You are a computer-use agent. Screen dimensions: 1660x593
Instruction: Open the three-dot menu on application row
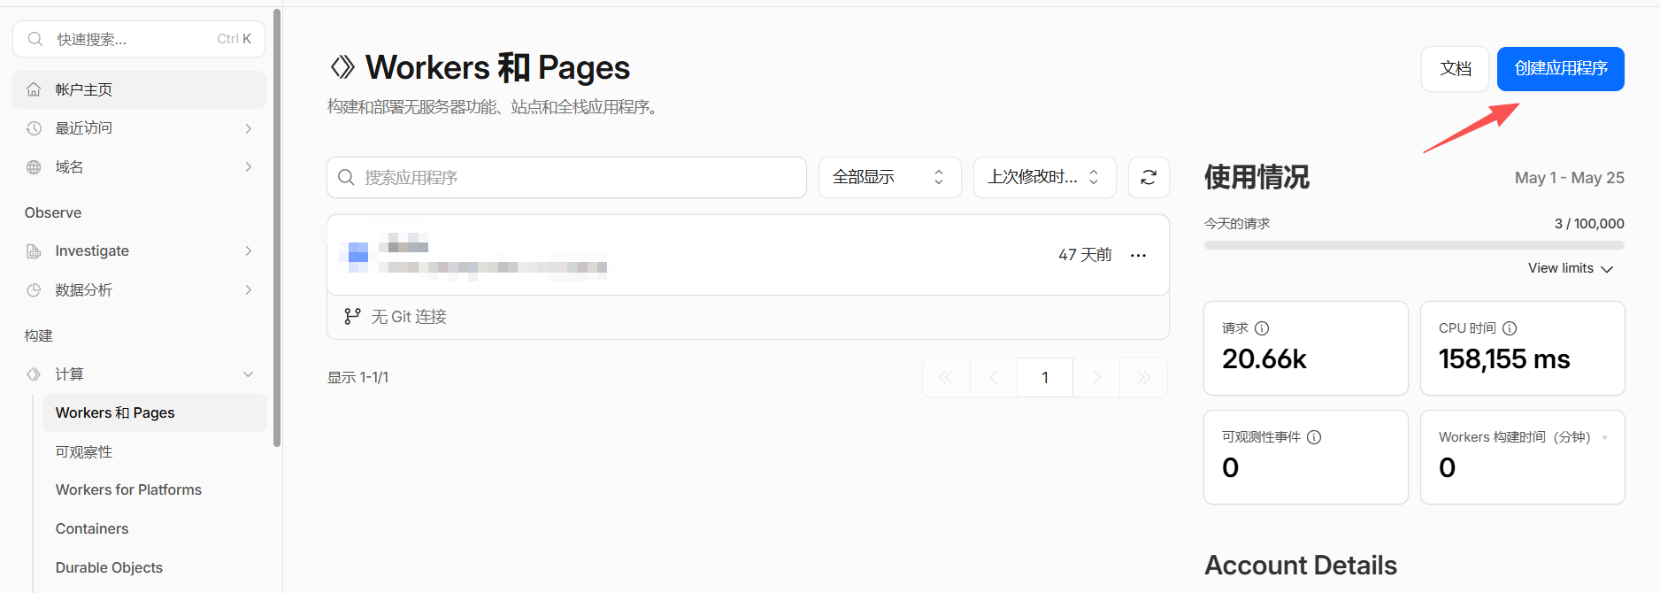tap(1138, 256)
